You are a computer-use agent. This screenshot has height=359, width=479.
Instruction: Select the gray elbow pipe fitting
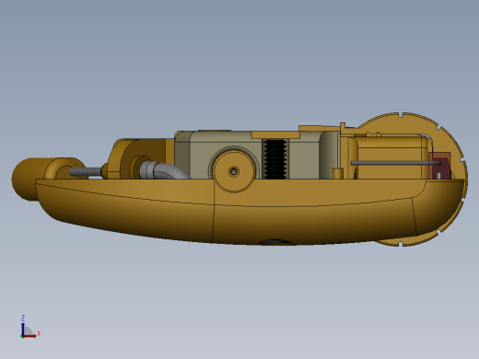coord(163,170)
